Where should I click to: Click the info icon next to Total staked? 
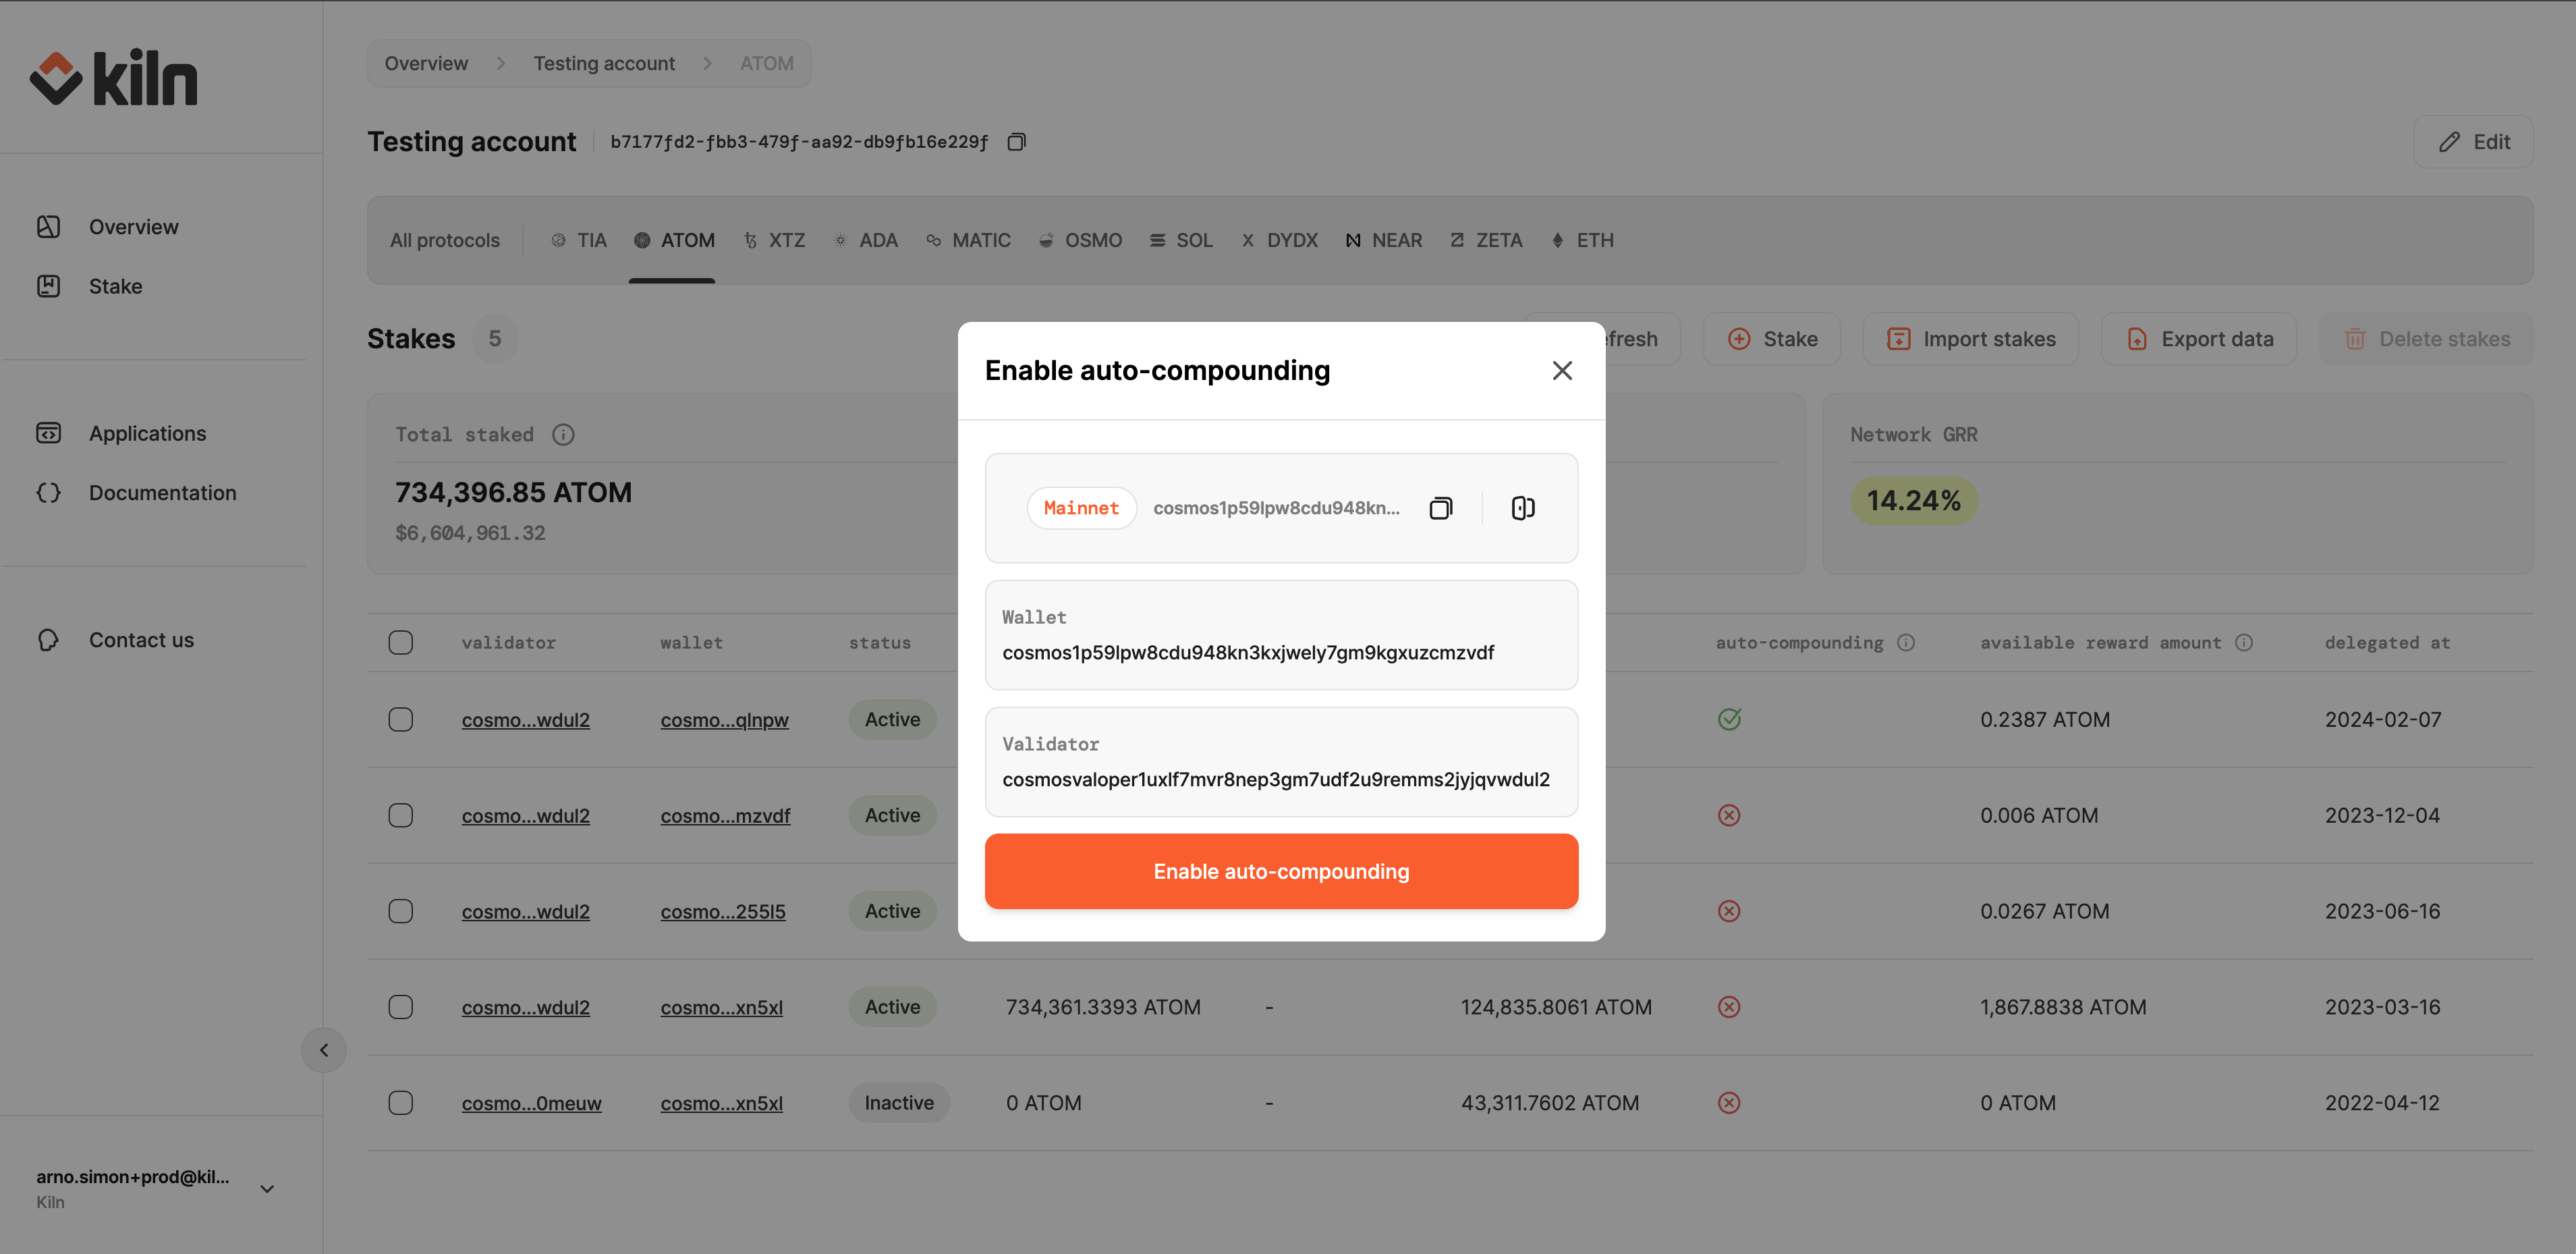pos(563,435)
